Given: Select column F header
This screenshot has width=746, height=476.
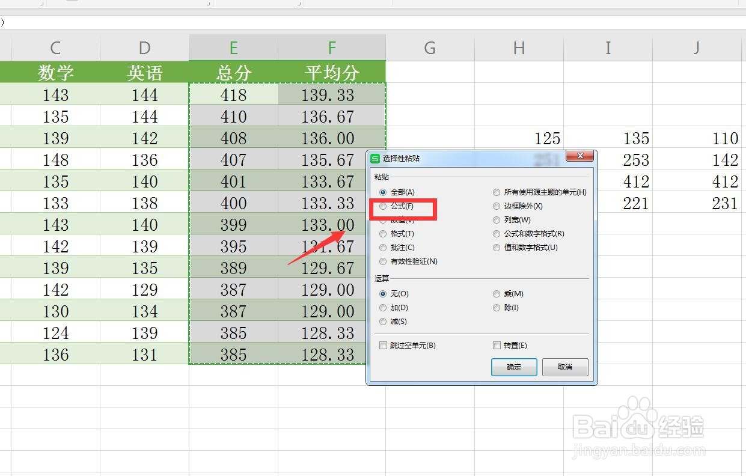Looking at the screenshot, I should tap(332, 47).
